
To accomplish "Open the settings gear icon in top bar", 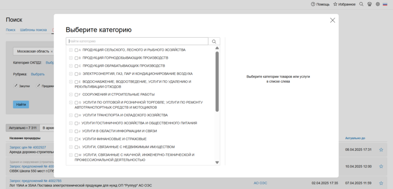I will click(x=377, y=4).
